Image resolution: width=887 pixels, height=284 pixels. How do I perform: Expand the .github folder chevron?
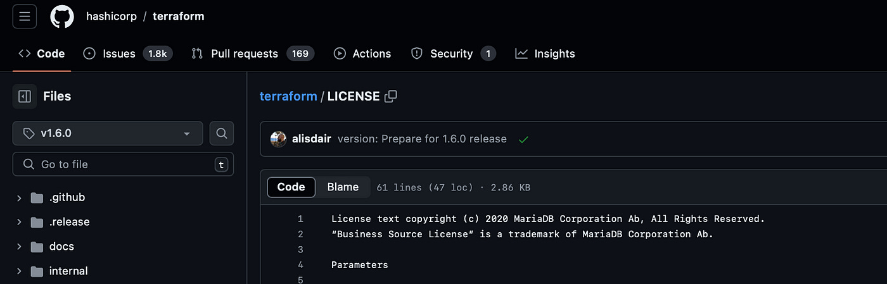[19, 198]
